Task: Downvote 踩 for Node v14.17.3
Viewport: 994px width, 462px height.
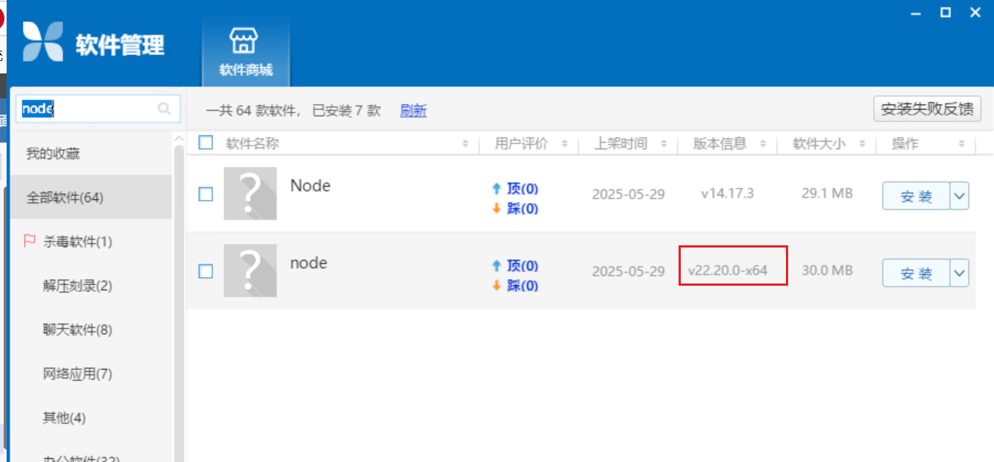Action: [x=515, y=209]
